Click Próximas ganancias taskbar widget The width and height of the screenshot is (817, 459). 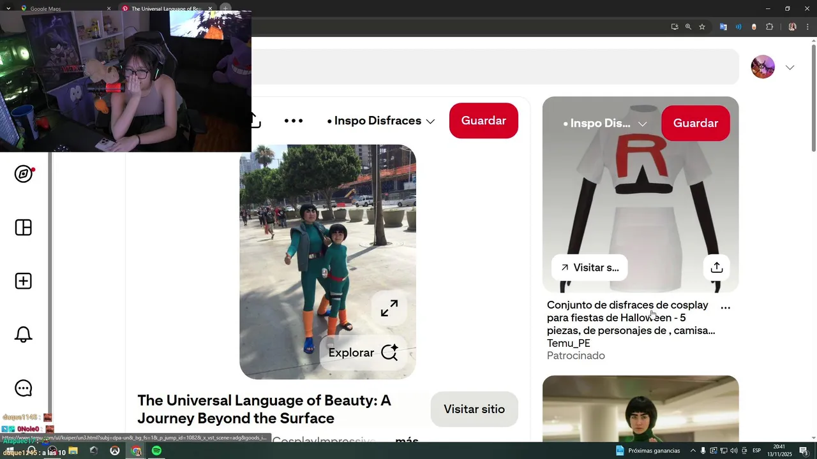[x=648, y=451]
